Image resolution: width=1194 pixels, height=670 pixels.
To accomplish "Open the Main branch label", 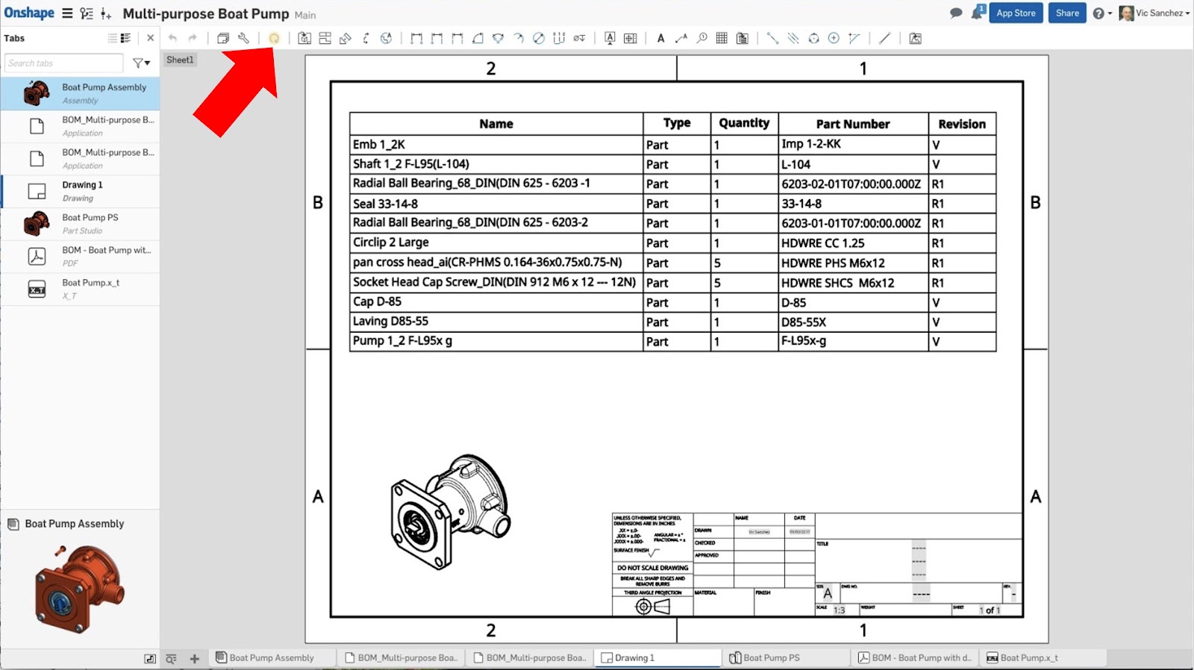I will [x=305, y=15].
